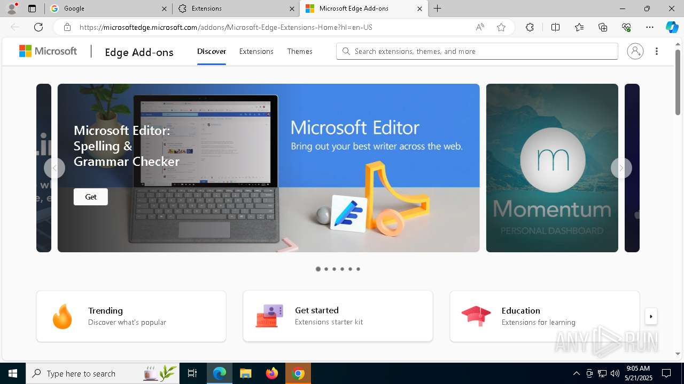Open Collections icon in toolbar
This screenshot has width=684, height=384.
[603, 27]
